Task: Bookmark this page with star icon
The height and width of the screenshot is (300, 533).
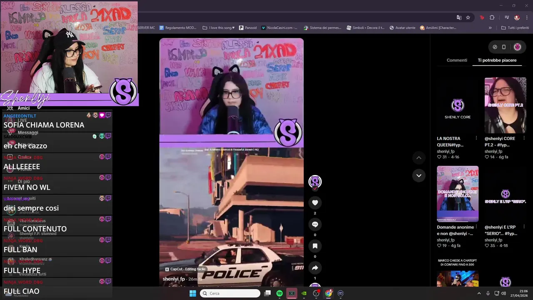Action: click(468, 17)
